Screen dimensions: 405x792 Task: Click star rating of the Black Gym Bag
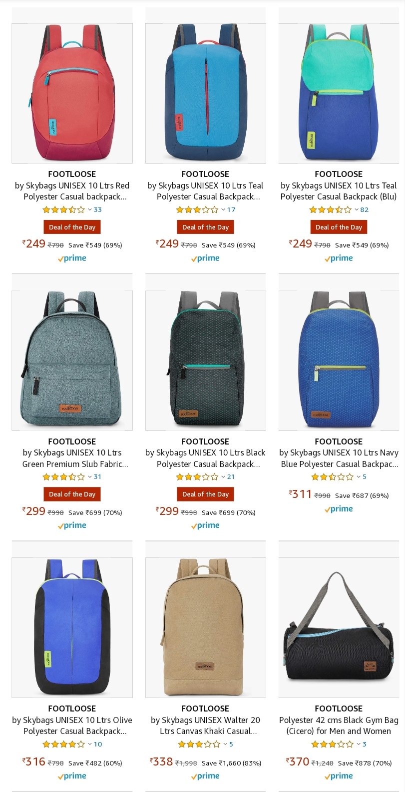(332, 744)
